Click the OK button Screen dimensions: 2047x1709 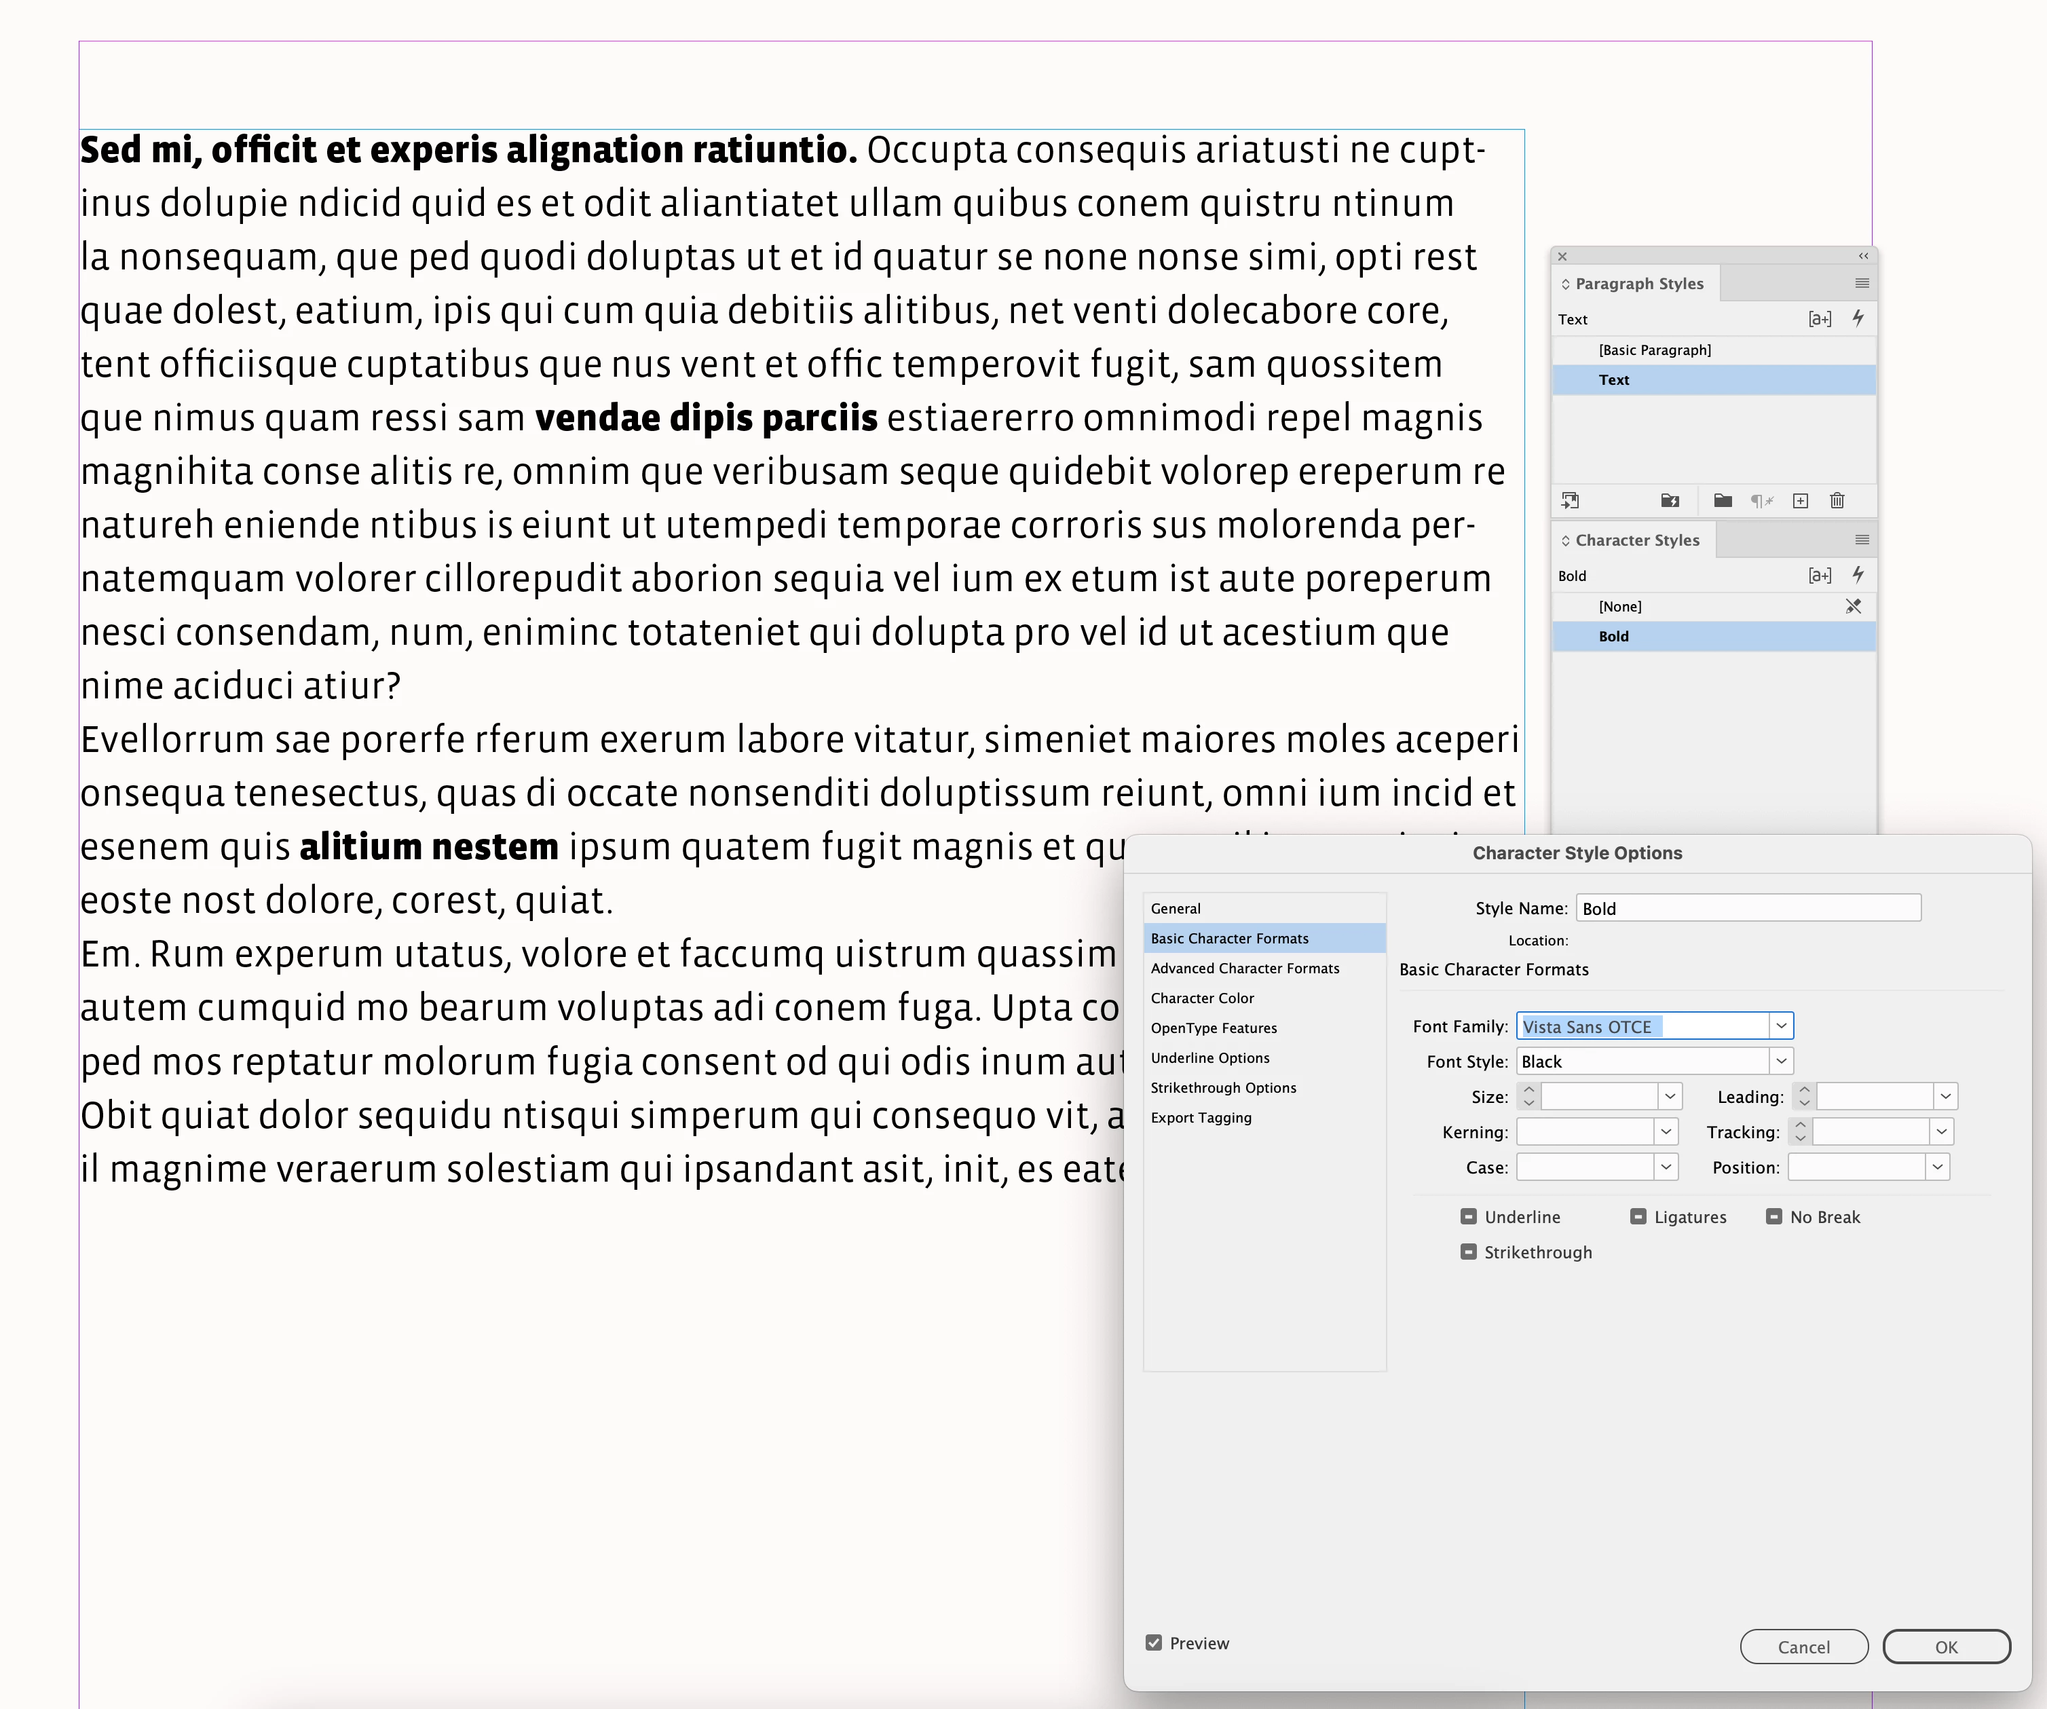pos(1946,1647)
